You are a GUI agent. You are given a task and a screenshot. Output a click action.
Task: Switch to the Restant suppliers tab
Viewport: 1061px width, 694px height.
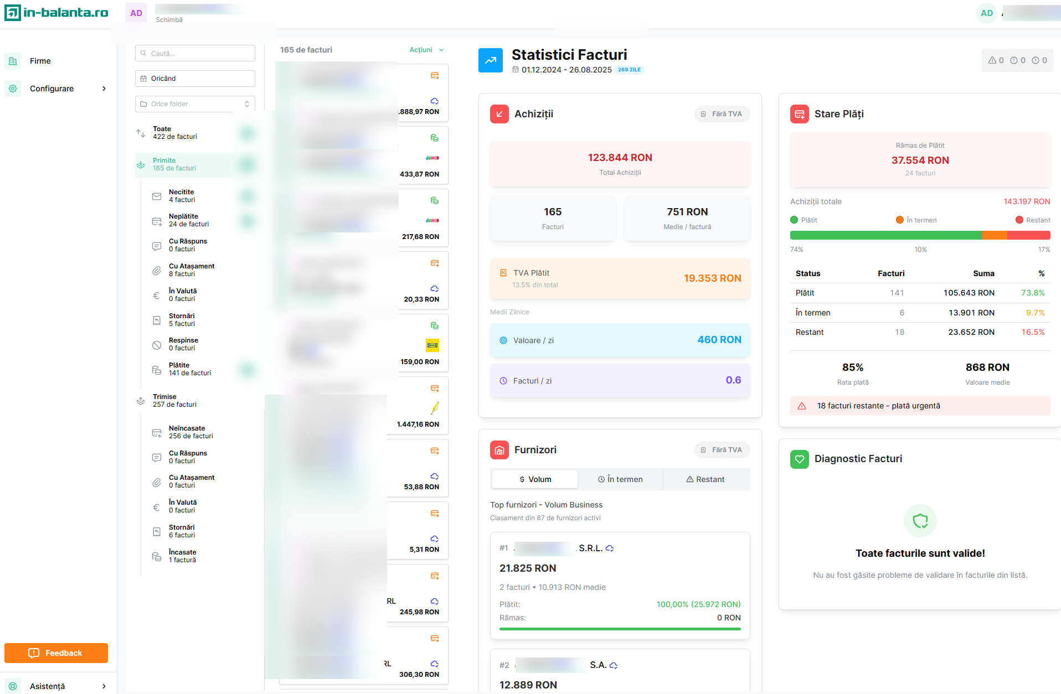[x=705, y=479]
